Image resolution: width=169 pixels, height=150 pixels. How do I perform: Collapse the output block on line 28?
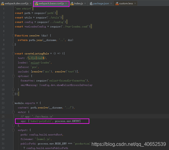[x=13, y=130]
